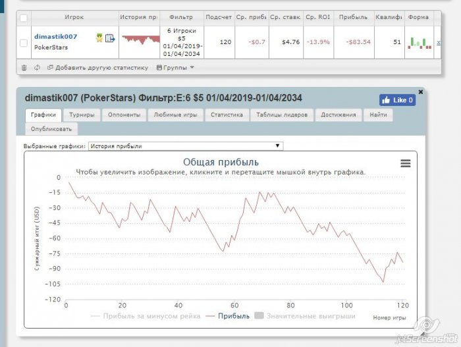The width and height of the screenshot is (461, 347).
Task: Open the Таблицы лидеров tab
Action: 282,115
